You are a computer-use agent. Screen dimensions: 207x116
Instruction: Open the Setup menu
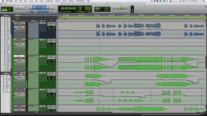[x=64, y=1]
